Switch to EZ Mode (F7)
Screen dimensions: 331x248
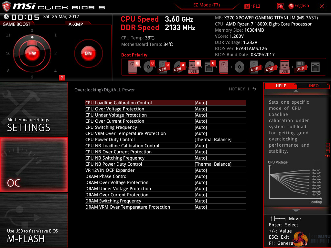point(207,5)
